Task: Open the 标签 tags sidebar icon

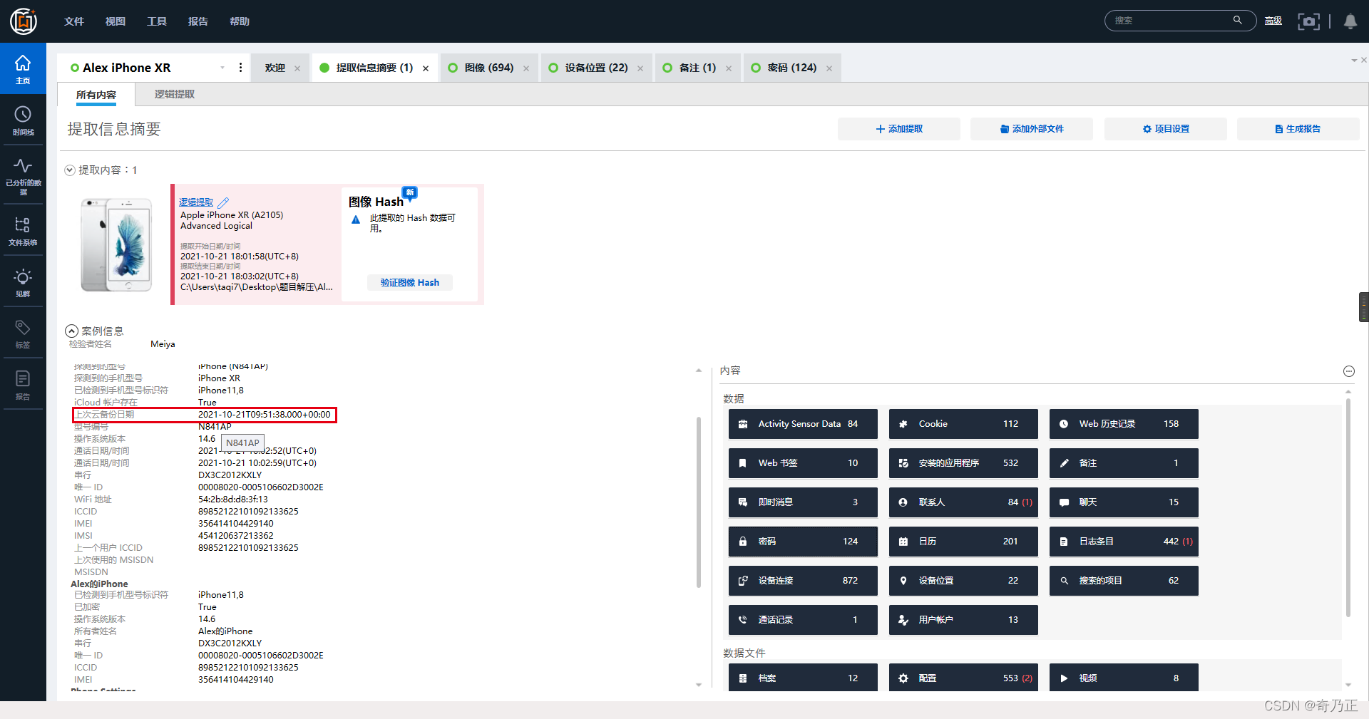Action: coord(23,334)
